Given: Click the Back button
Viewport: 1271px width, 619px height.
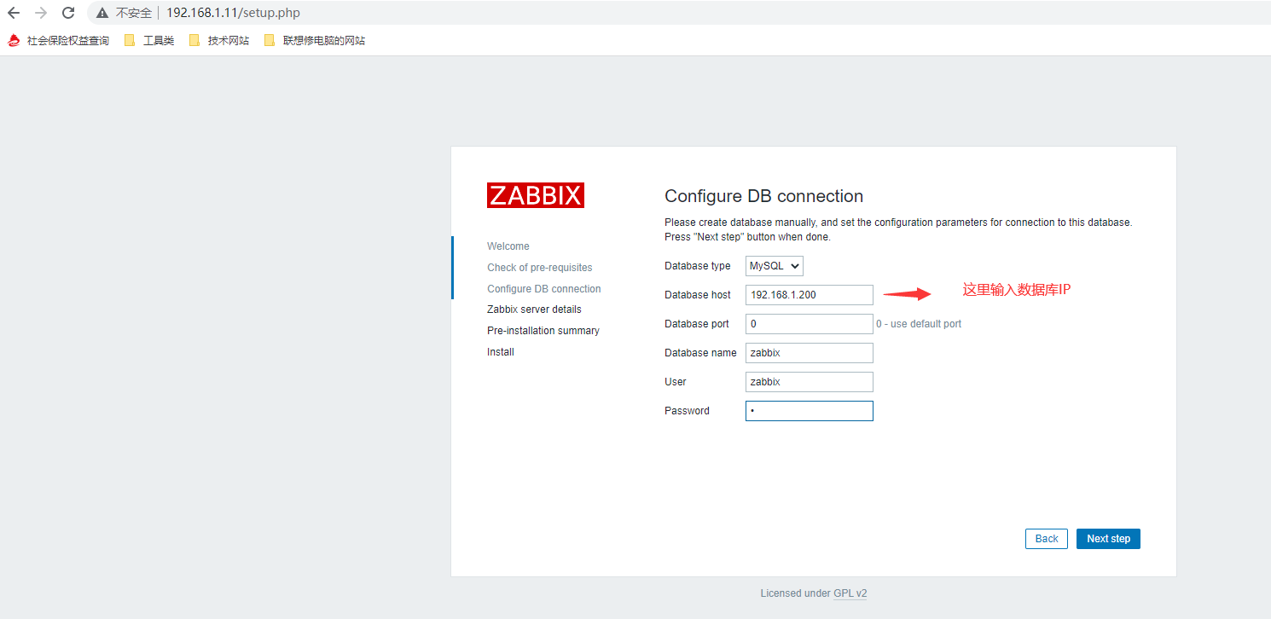Looking at the screenshot, I should pos(1047,539).
